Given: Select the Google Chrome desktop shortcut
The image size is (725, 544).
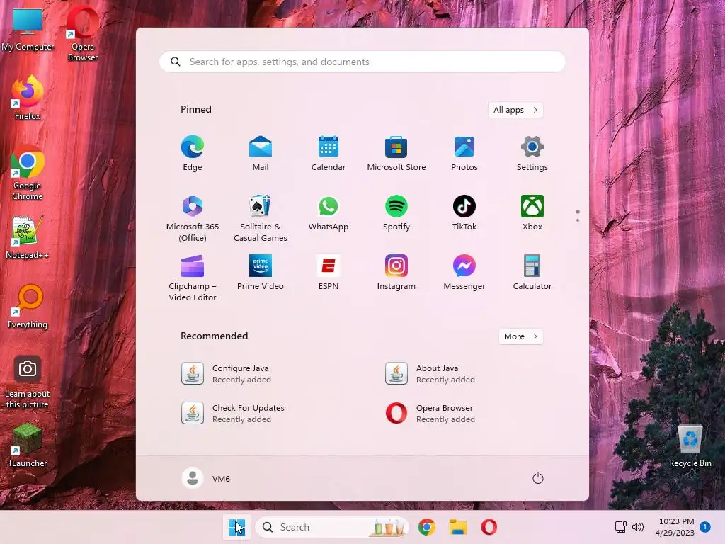Looking at the screenshot, I should tap(28, 173).
